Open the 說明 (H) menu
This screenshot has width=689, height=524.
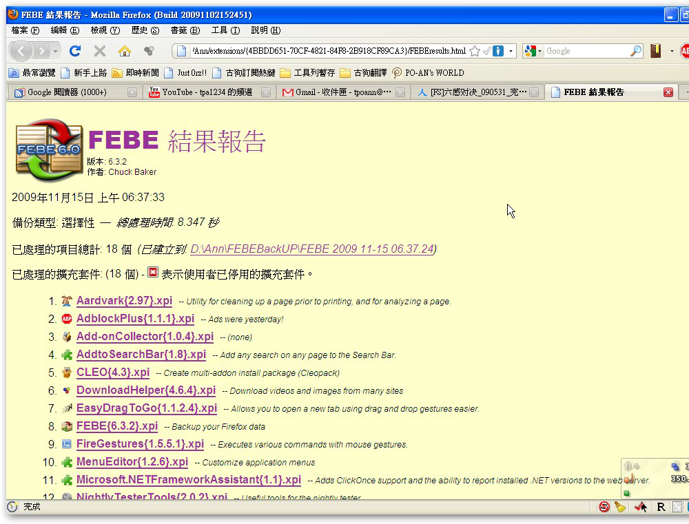click(x=265, y=30)
